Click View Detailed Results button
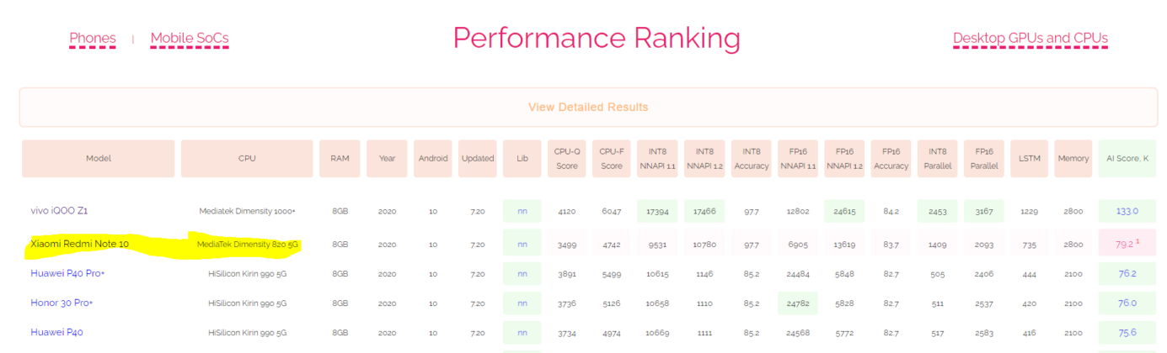 click(587, 108)
